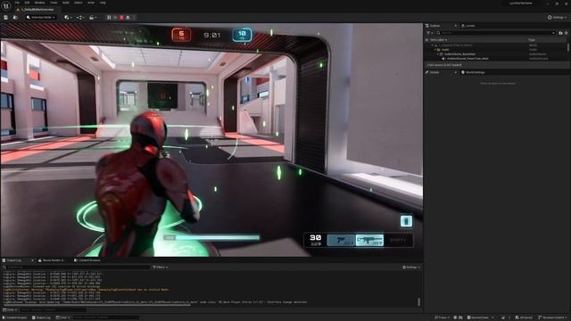Click the Outliner add folder icon
Screen dimensions: 571x321
point(561,33)
